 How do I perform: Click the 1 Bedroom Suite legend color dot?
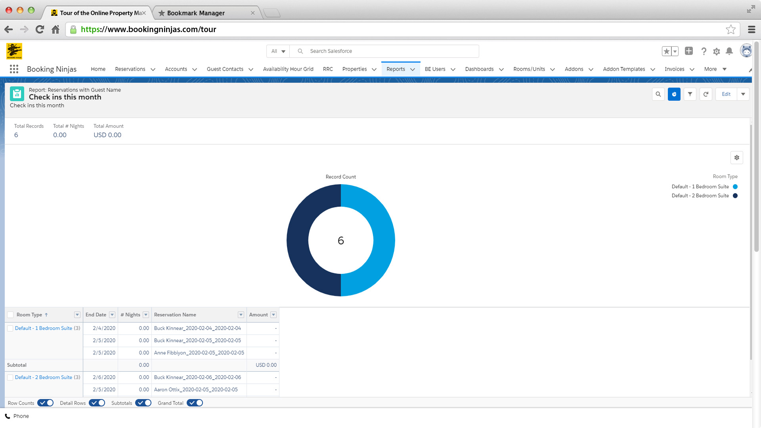pyautogui.click(x=735, y=187)
